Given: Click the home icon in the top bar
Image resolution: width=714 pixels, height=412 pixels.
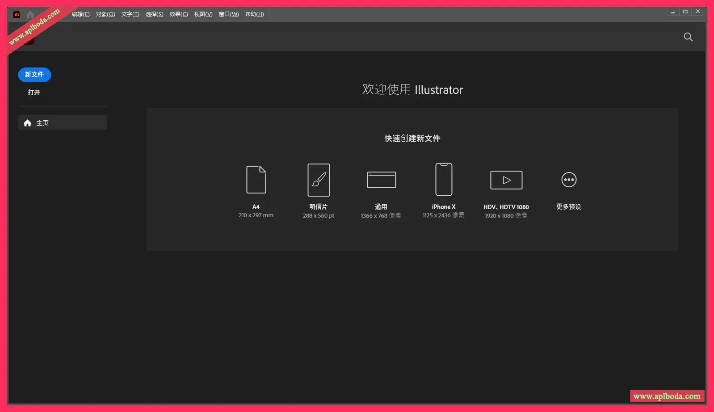Looking at the screenshot, I should (30, 14).
